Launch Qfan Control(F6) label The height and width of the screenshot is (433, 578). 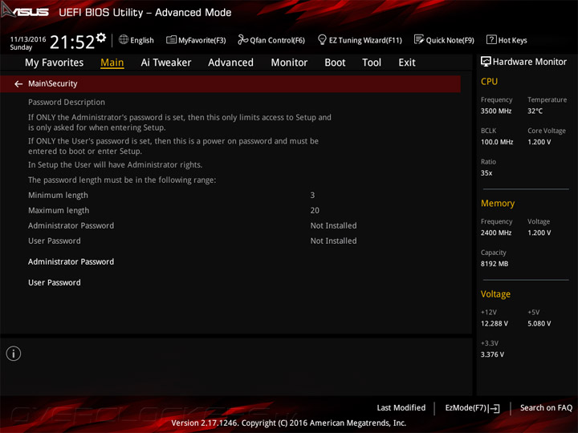coord(277,41)
